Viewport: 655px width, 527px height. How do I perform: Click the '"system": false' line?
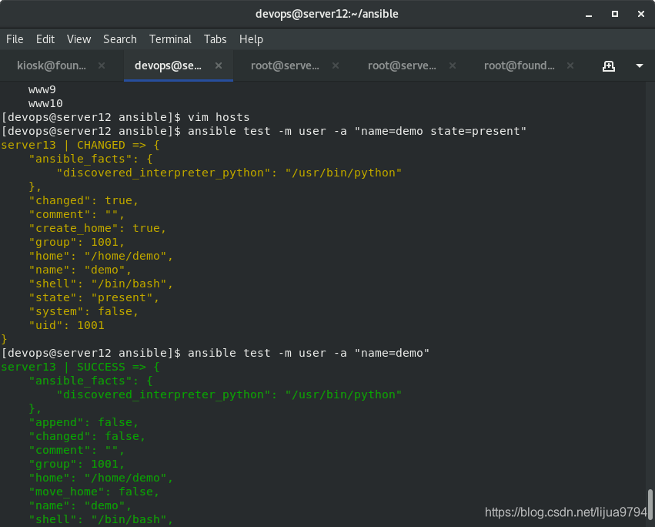(x=84, y=311)
